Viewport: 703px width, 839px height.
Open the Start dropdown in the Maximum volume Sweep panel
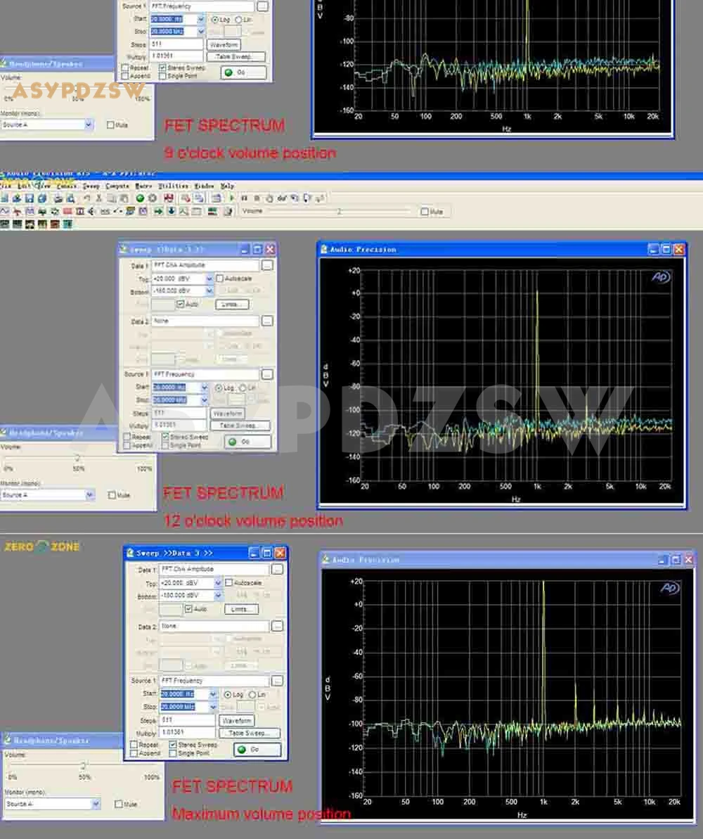click(x=213, y=695)
